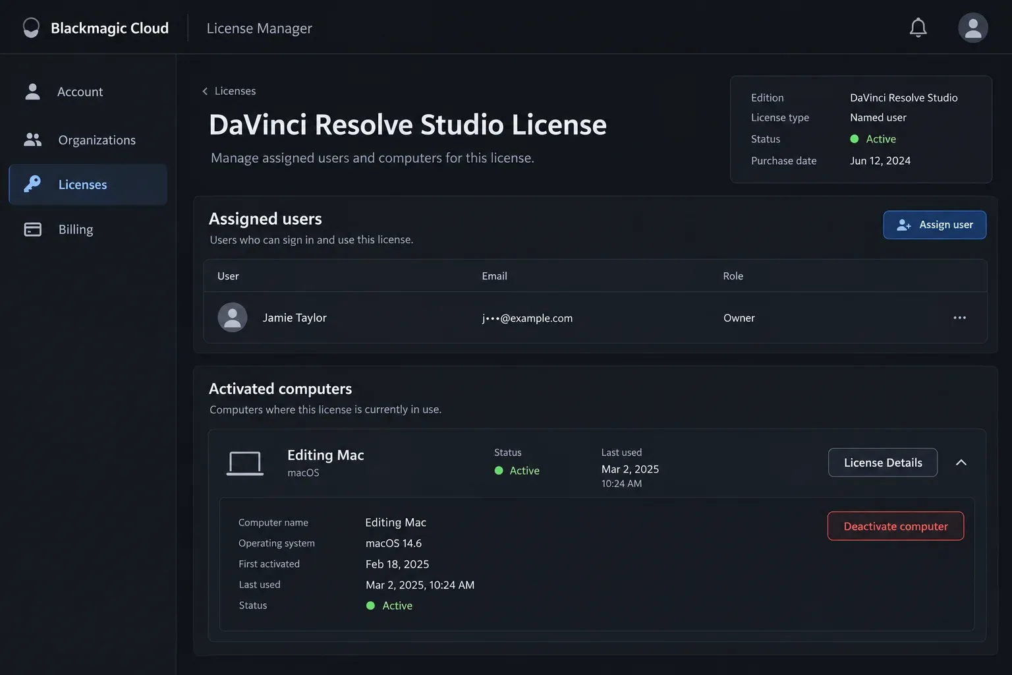Screen dimensions: 1012x675
Task: Click the name Jamie Taylor
Action: (x=295, y=318)
